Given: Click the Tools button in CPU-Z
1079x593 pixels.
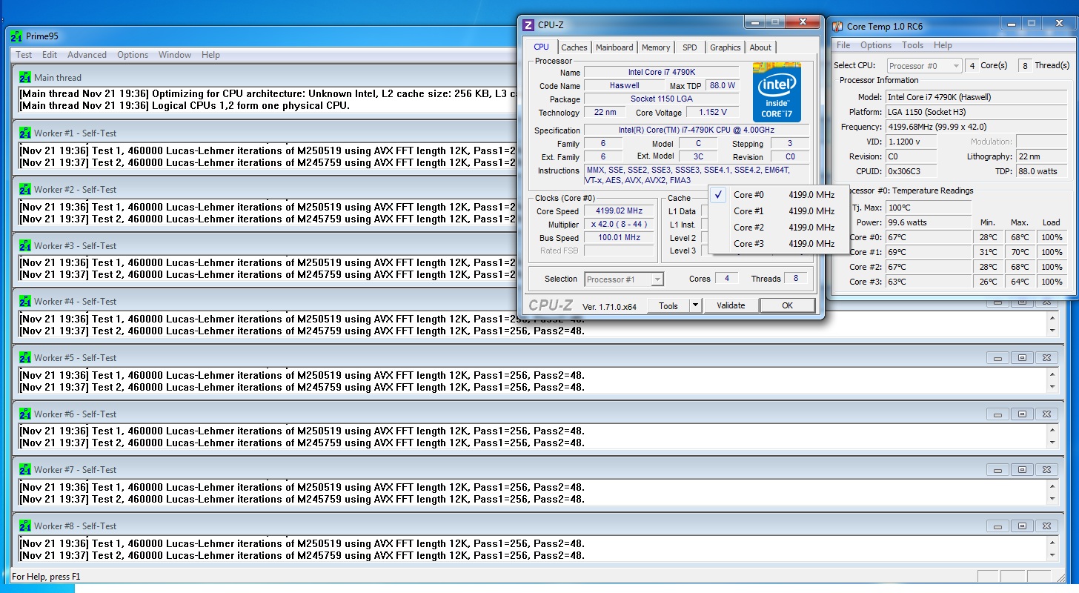Looking at the screenshot, I should pos(668,305).
